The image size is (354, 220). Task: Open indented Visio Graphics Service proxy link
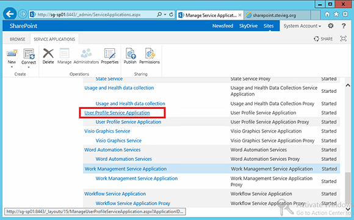point(118,141)
